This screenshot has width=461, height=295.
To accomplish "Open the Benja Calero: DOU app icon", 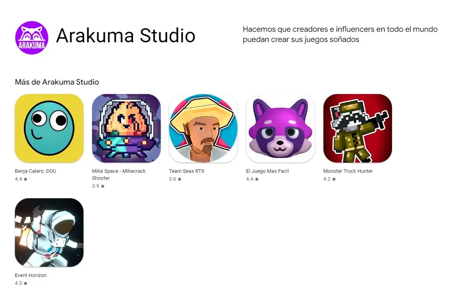I will 49,128.
